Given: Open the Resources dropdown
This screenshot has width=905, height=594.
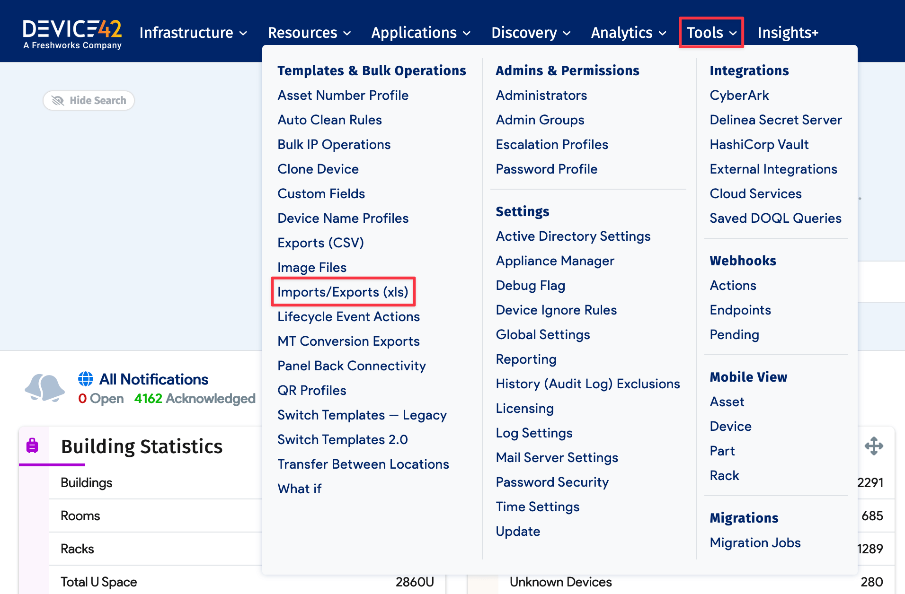Looking at the screenshot, I should click(308, 32).
